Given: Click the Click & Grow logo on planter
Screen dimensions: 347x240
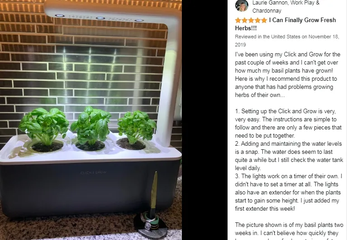Looking at the screenshot, I should click(93, 172).
